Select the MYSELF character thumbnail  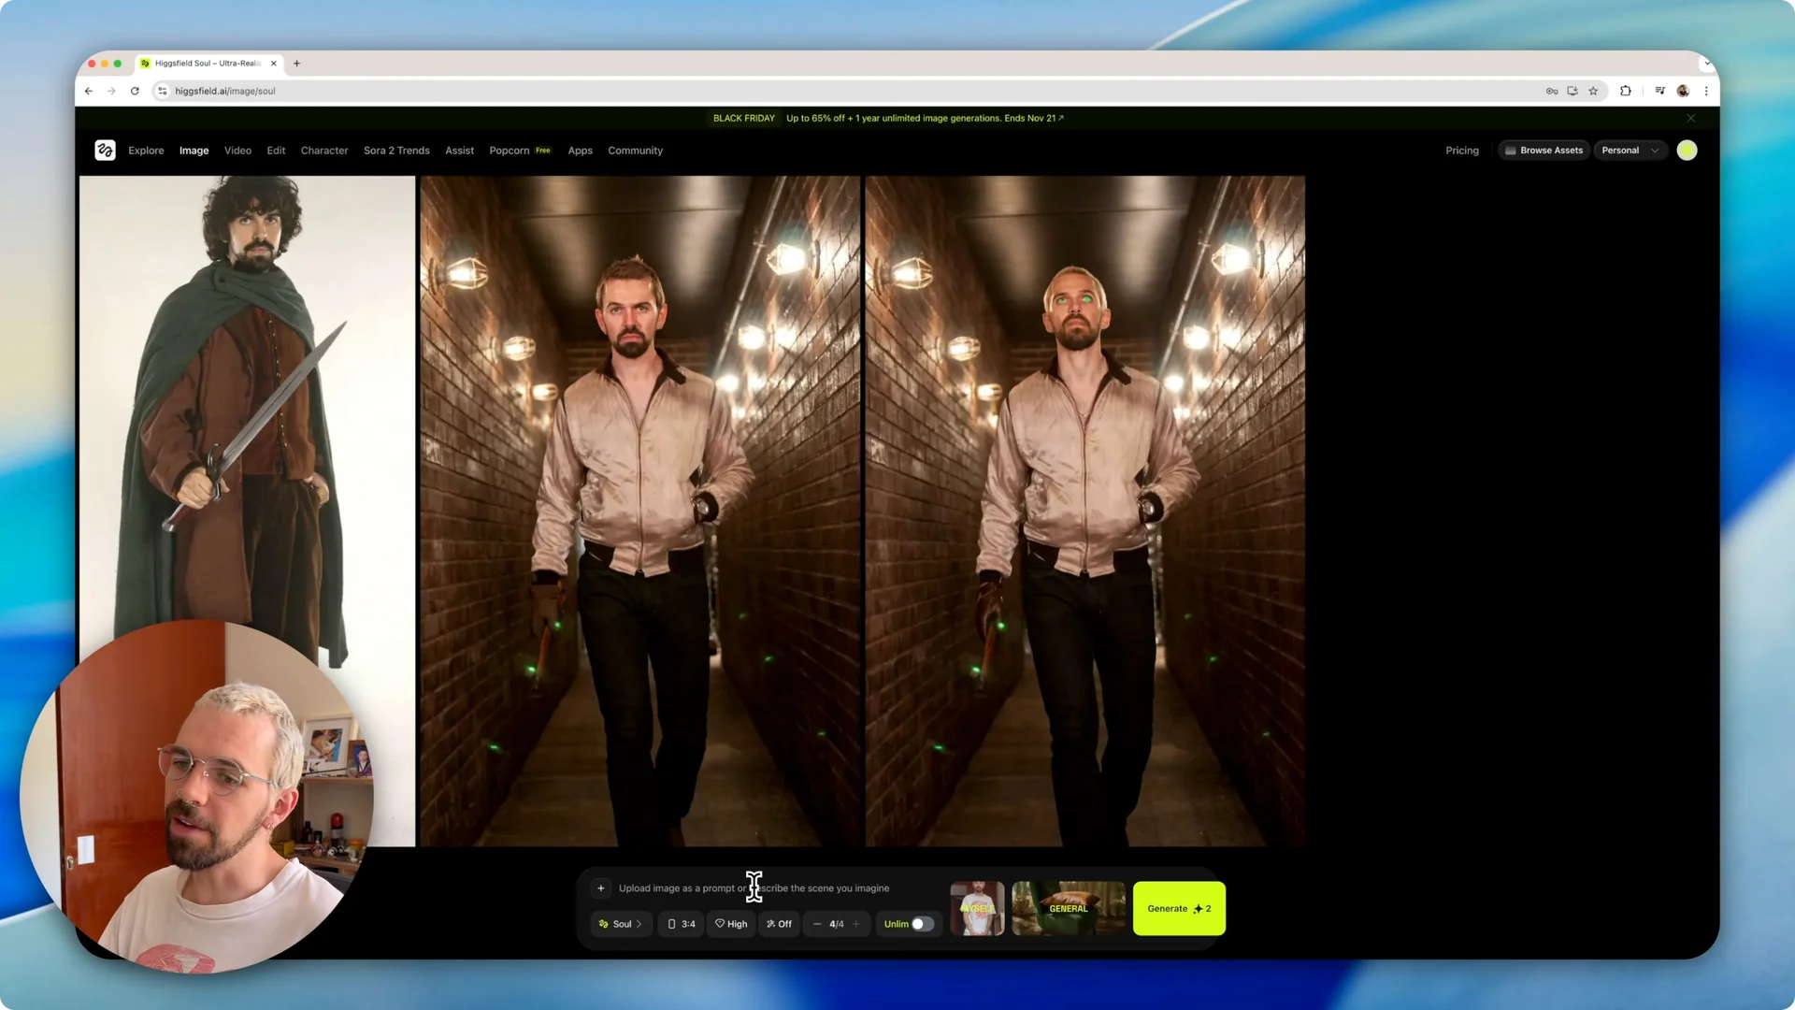977,908
